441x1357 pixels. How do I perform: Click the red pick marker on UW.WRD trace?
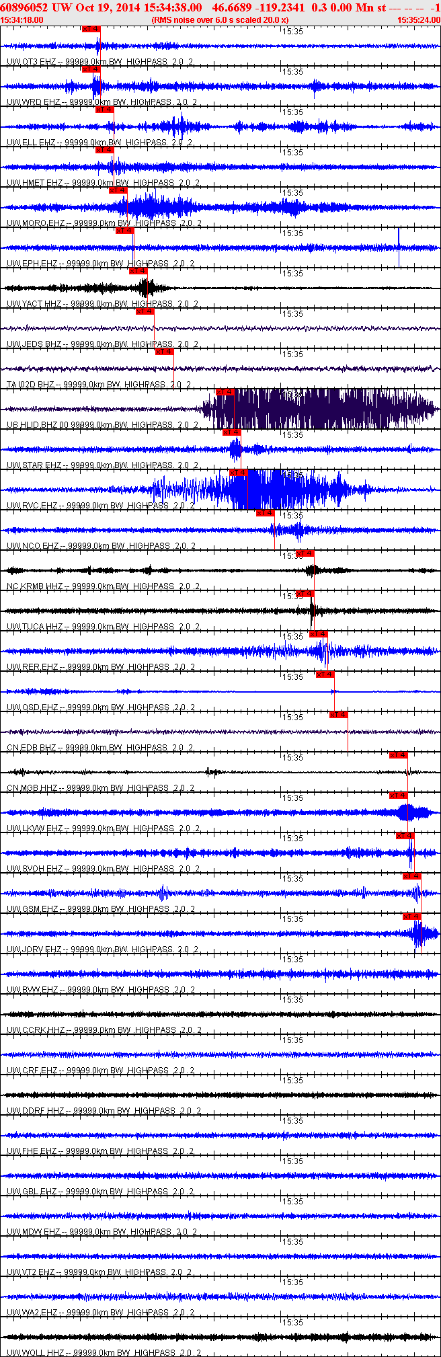91,69
